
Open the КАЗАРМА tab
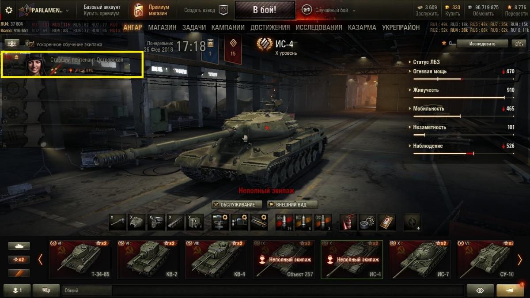click(362, 27)
